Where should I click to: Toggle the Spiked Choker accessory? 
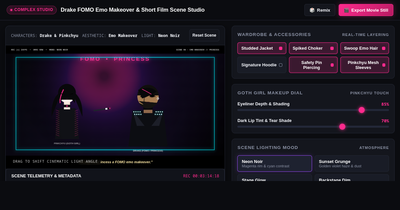point(313,48)
